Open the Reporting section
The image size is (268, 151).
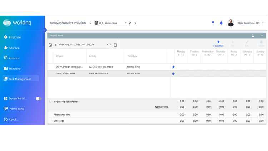pyautogui.click(x=15, y=69)
